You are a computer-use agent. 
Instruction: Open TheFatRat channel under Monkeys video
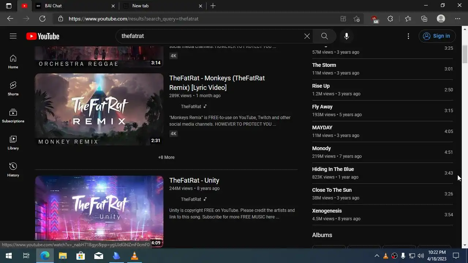pos(191,107)
